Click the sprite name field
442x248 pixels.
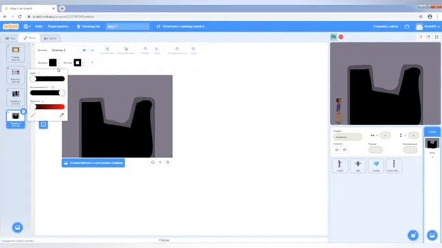(x=347, y=137)
